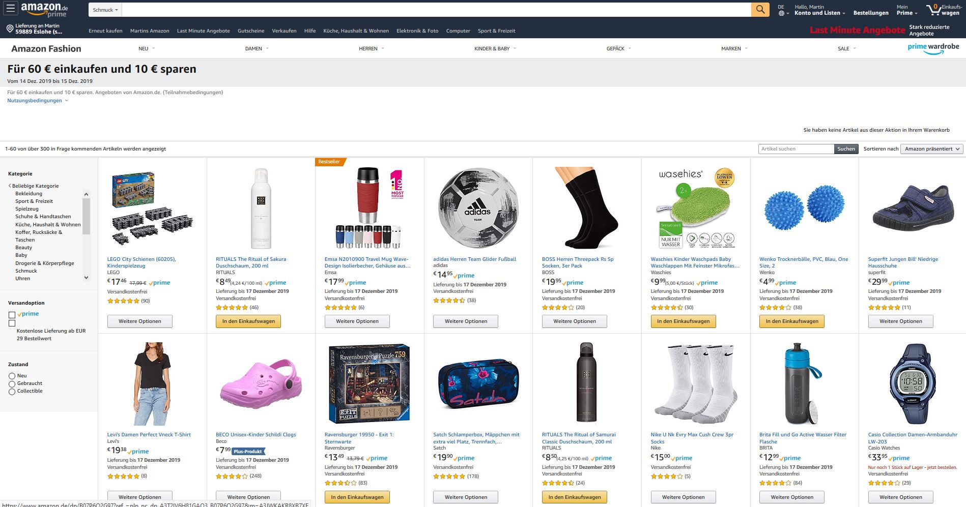Viewport: 966px width, 507px height.
Task: Click the language globe icon
Action: 781,13
